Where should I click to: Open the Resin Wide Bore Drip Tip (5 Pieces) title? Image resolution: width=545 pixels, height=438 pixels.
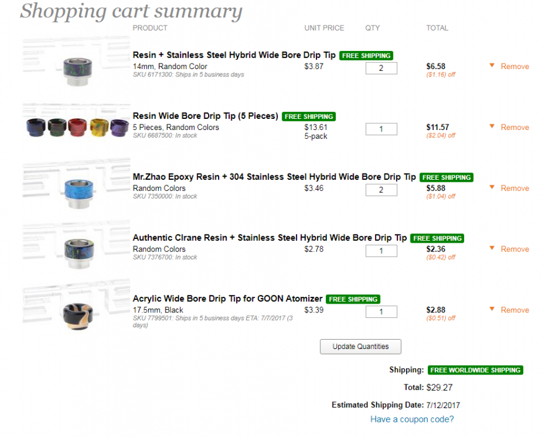pos(206,116)
